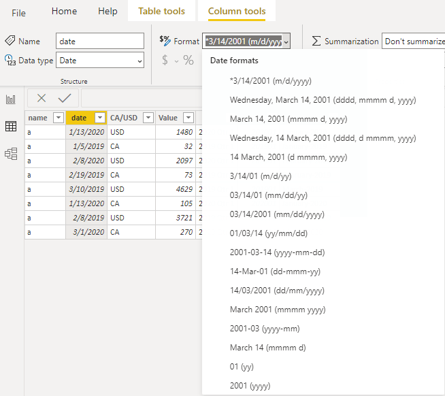Switch to the Help tab

108,11
